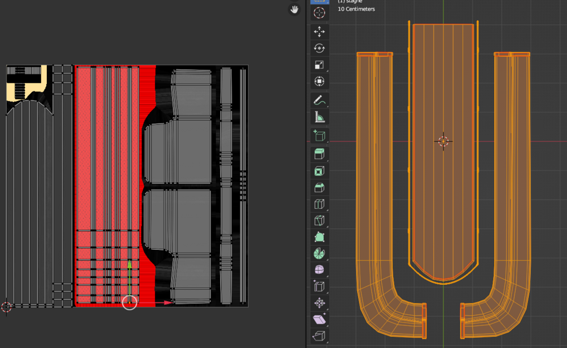Choose the Inset Faces tool
567x348 pixels.
tap(319, 171)
